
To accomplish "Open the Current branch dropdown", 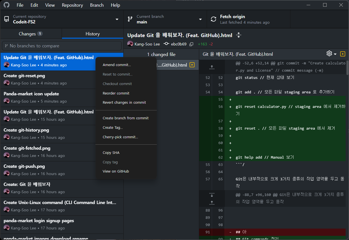I will [165, 19].
